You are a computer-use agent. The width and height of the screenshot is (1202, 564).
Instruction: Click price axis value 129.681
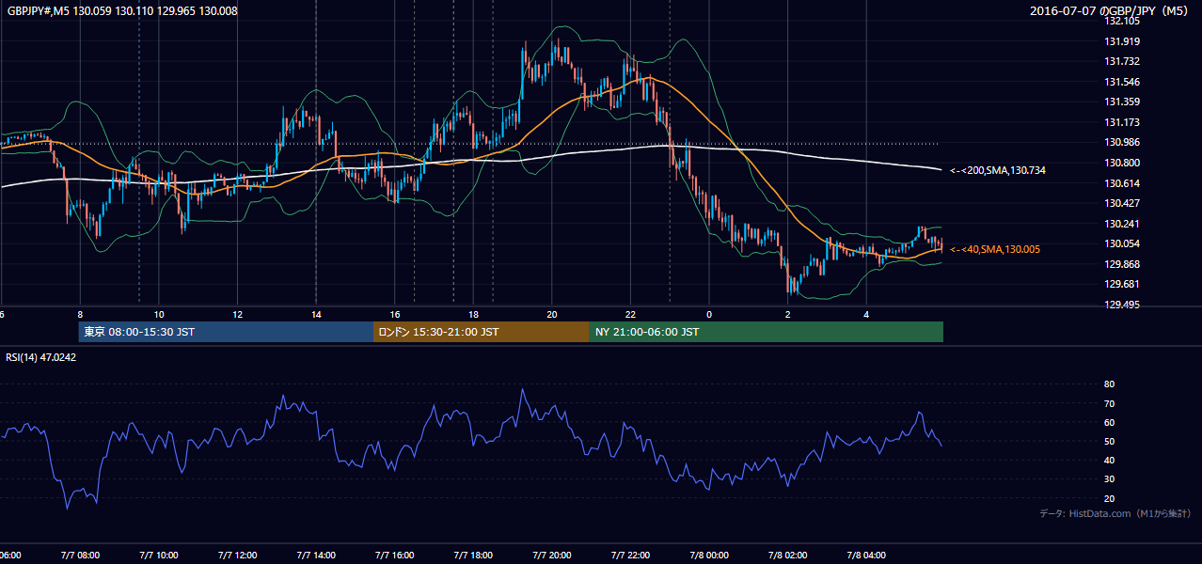coord(1123,284)
